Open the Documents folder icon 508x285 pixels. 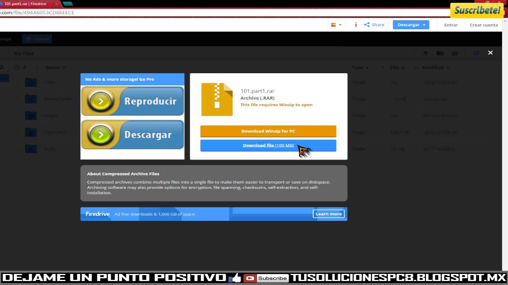[x=31, y=132]
